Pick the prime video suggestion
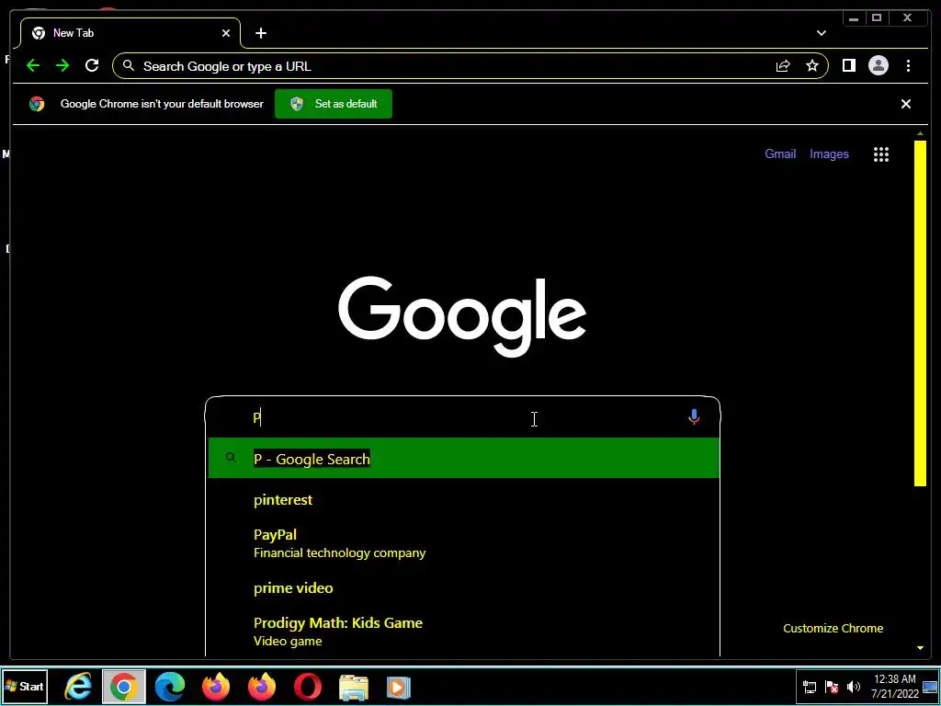Image resolution: width=941 pixels, height=706 pixels. [x=463, y=587]
